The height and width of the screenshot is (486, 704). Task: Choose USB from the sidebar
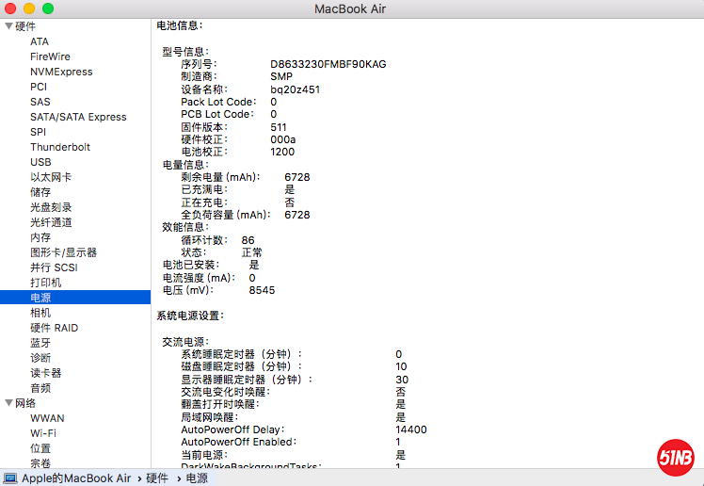40,162
